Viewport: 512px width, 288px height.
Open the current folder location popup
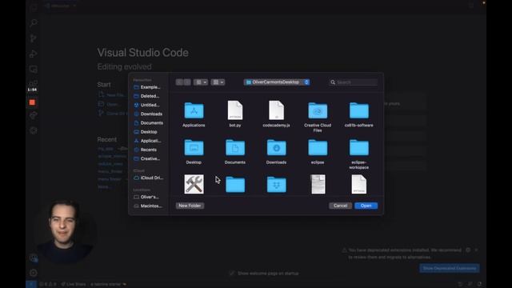(277, 82)
